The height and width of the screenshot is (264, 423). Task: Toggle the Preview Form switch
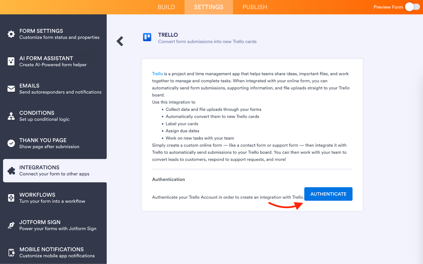[x=412, y=7]
